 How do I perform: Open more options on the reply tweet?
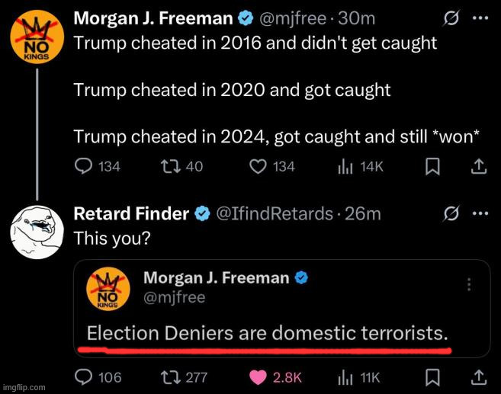(x=480, y=213)
